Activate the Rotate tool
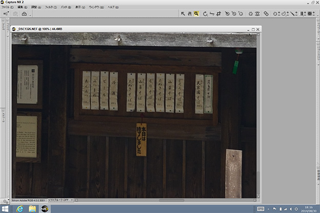 pos(205,14)
